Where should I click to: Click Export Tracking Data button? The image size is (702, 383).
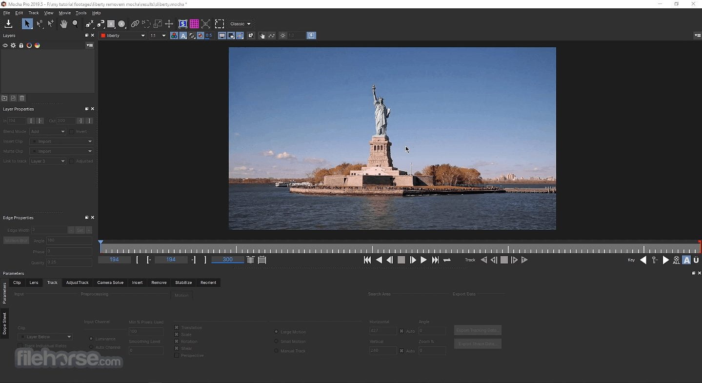tap(478, 330)
